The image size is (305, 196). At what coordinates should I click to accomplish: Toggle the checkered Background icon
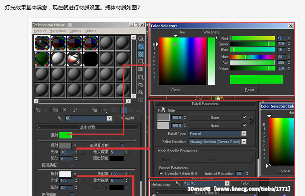tap(141, 54)
